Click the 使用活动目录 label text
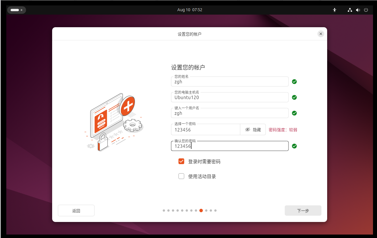 pyautogui.click(x=202, y=176)
